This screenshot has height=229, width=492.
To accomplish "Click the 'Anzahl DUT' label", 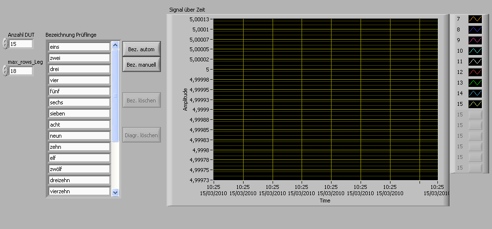I will coord(21,35).
